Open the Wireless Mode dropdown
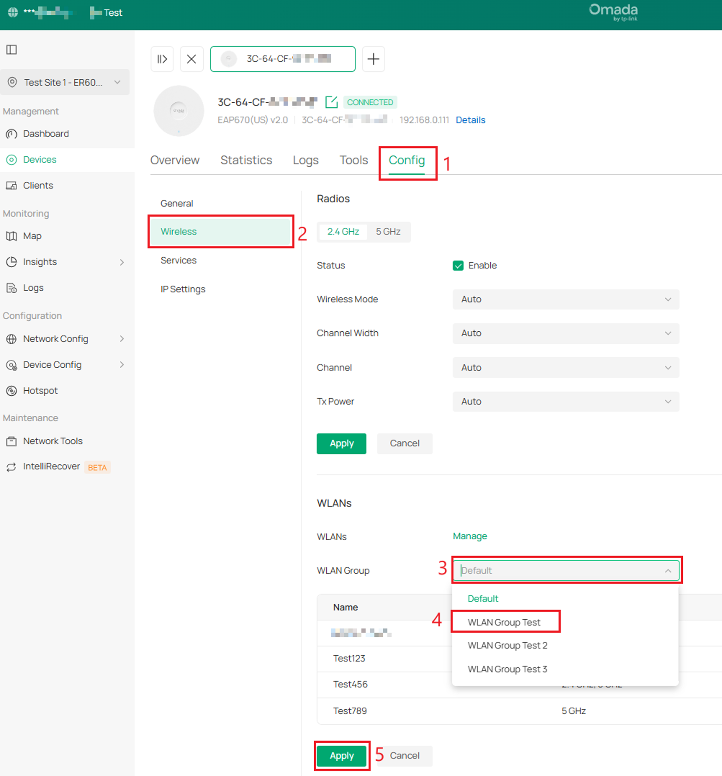This screenshot has height=776, width=722. [x=566, y=299]
